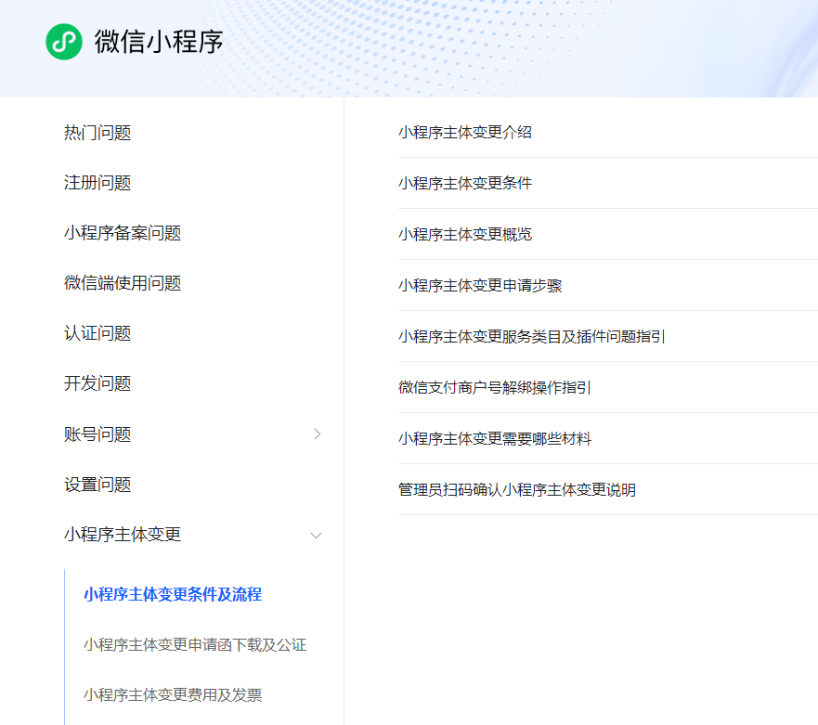Click the green WeChat Mini Program logo
The width and height of the screenshot is (818, 725).
point(64,42)
